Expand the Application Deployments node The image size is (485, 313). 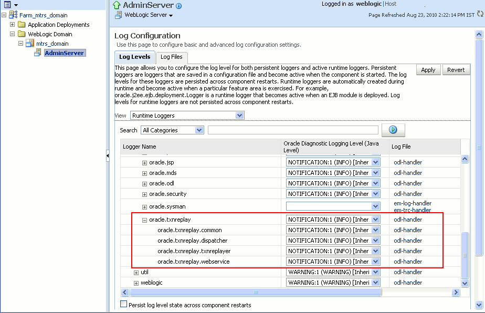pyautogui.click(x=13, y=25)
